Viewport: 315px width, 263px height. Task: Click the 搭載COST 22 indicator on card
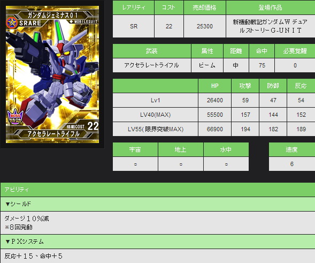pyautogui.click(x=82, y=126)
